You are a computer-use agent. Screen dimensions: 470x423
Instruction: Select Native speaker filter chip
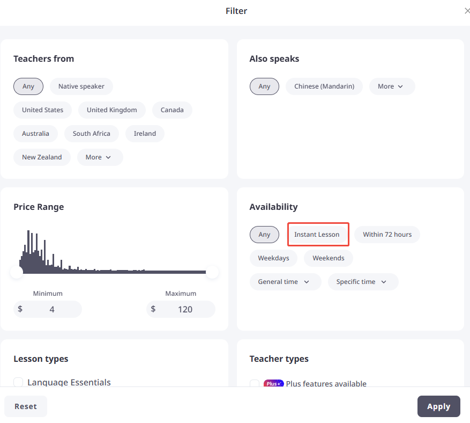tap(81, 86)
